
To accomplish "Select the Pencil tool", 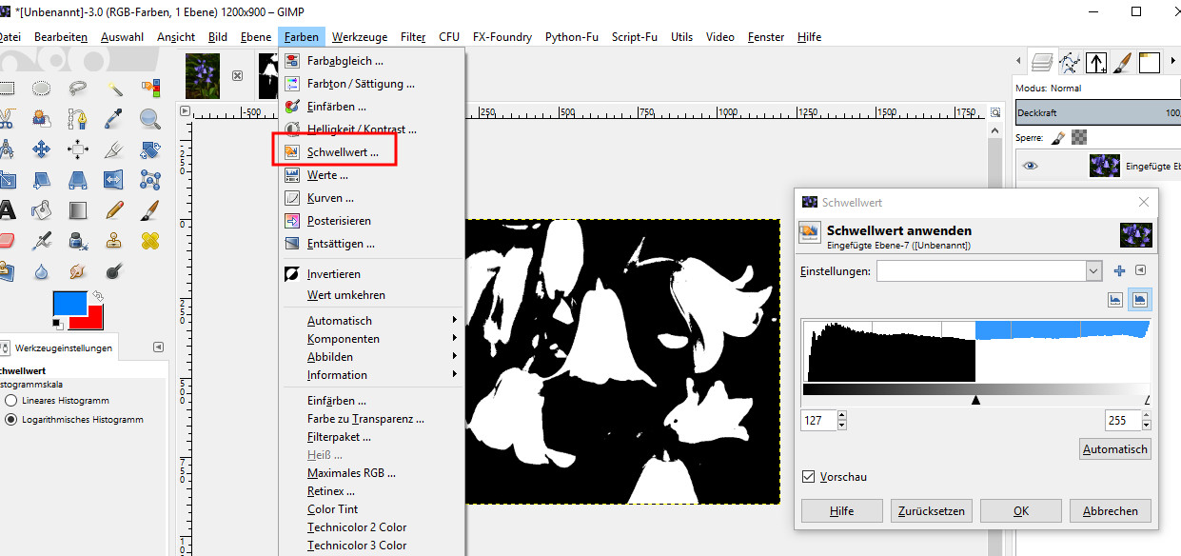I will click(x=114, y=209).
